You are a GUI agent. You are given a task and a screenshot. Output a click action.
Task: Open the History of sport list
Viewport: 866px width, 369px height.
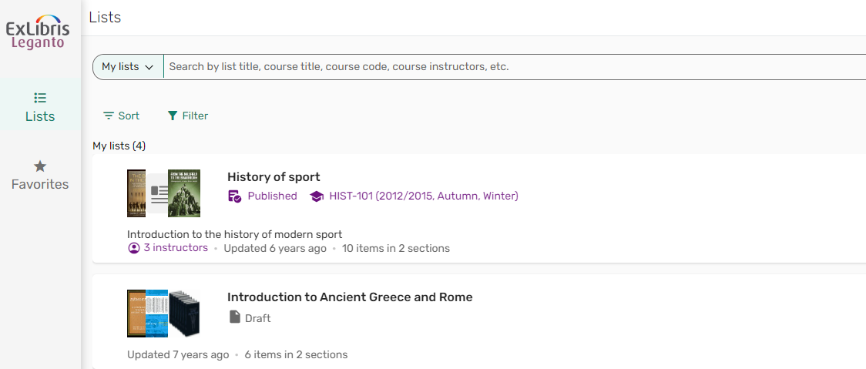[274, 177]
